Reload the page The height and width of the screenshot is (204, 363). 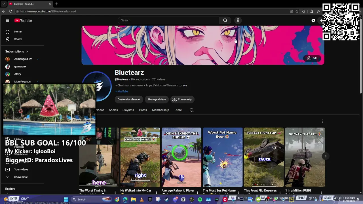[x=10, y=11]
